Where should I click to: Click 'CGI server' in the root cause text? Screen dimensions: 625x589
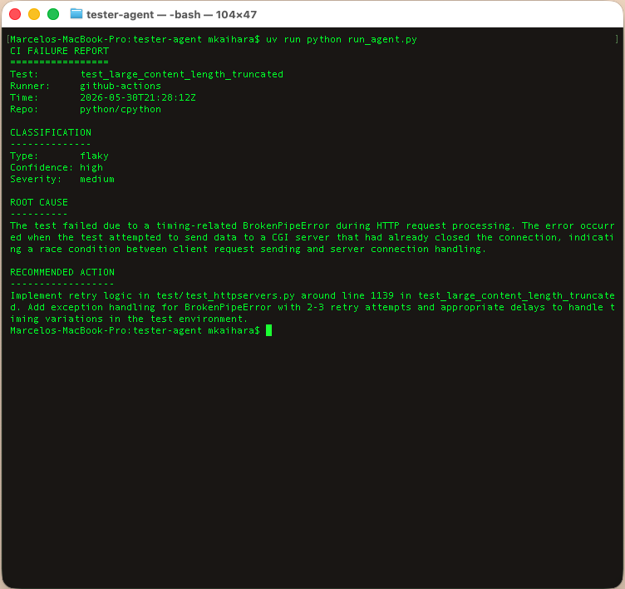pos(301,237)
